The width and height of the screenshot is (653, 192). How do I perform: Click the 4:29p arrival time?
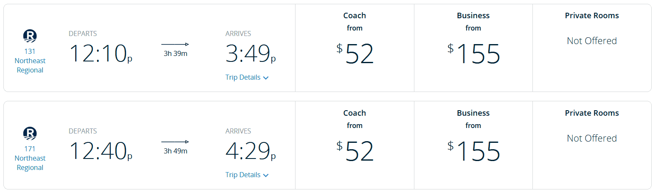pos(251,152)
